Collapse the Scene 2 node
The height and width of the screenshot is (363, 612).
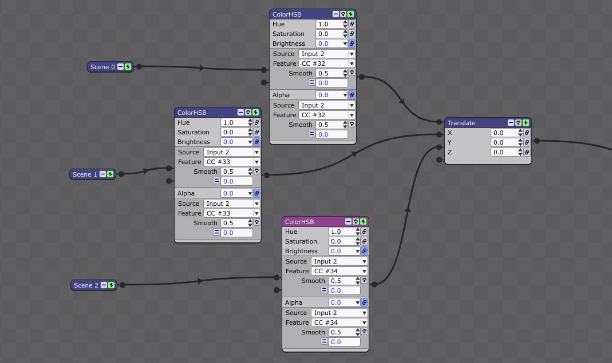pyautogui.click(x=104, y=285)
